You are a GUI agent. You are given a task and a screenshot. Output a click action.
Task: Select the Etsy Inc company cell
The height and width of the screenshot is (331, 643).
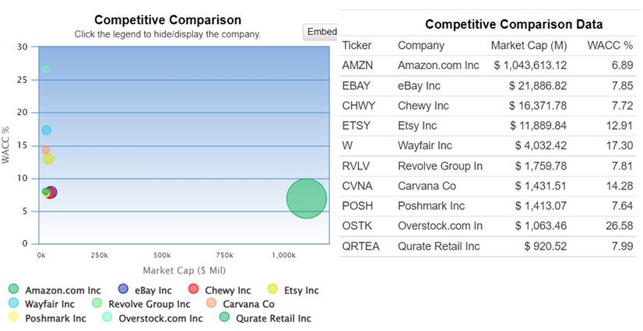pyautogui.click(x=417, y=125)
